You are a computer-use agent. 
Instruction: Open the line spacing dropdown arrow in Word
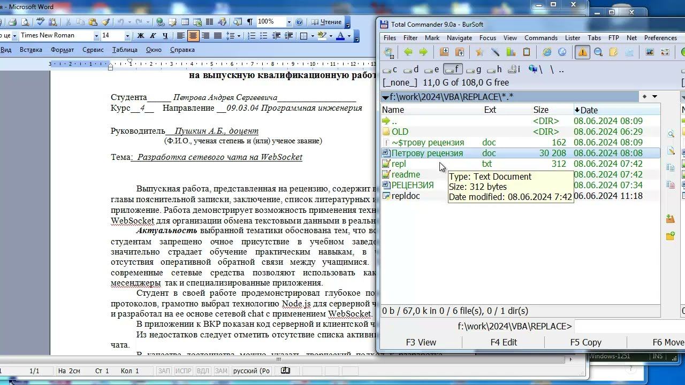point(239,36)
